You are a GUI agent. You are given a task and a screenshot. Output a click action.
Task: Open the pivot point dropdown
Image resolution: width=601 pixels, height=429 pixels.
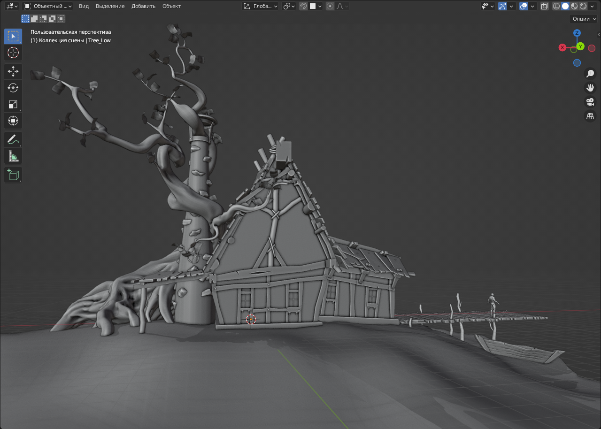point(289,6)
